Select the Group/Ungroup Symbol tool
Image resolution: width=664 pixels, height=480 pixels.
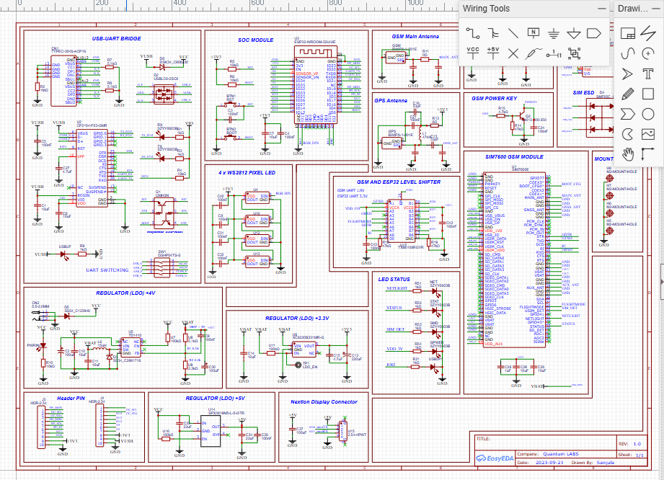click(574, 53)
